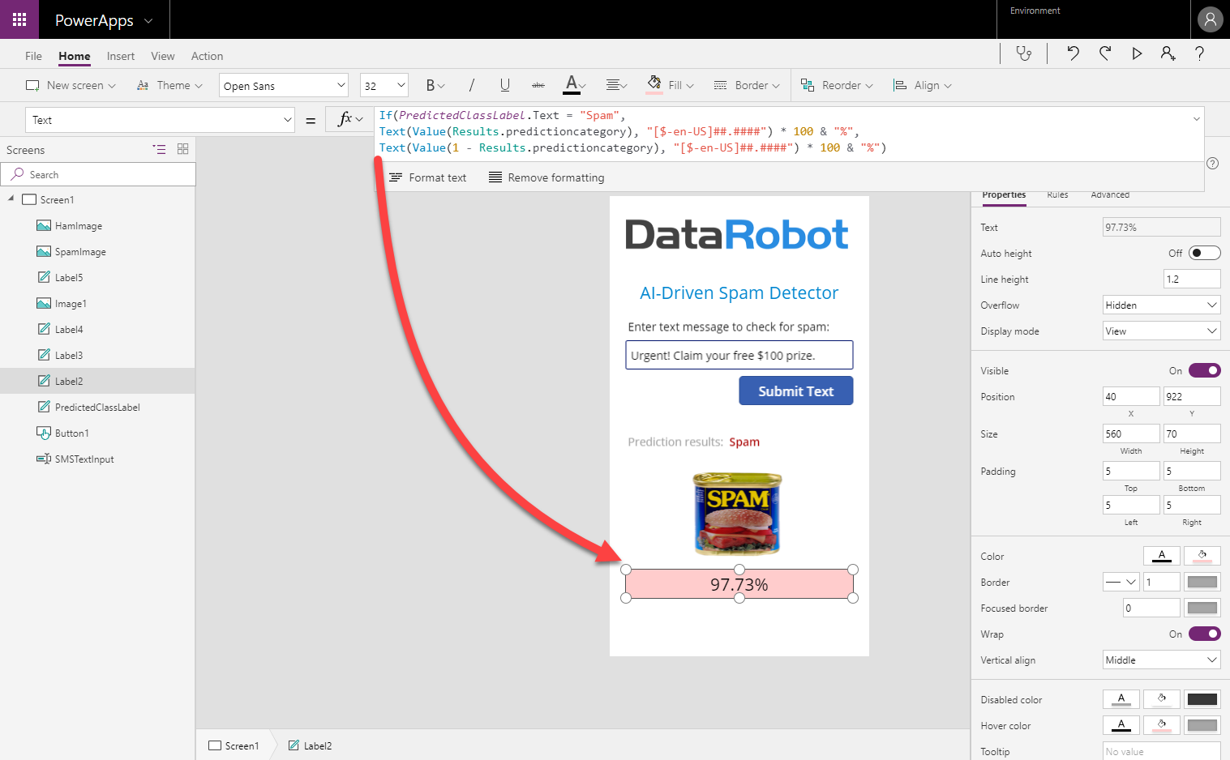Select the HamImage control

(x=79, y=226)
